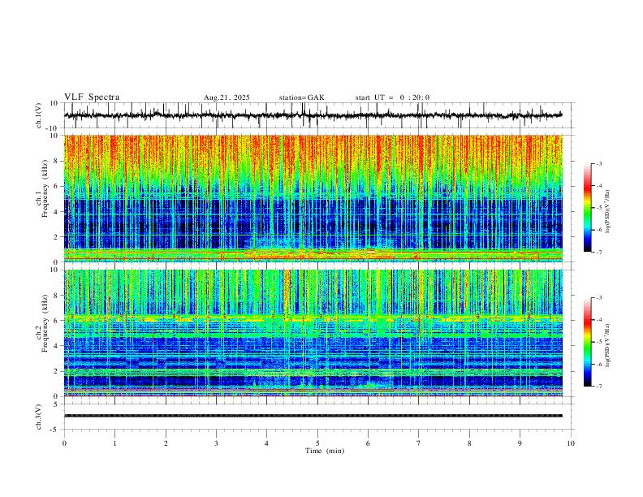Click the "6" kHz tick on ch.2 frequency axis
Image resolution: width=643 pixels, height=497 pixels.
[57, 321]
